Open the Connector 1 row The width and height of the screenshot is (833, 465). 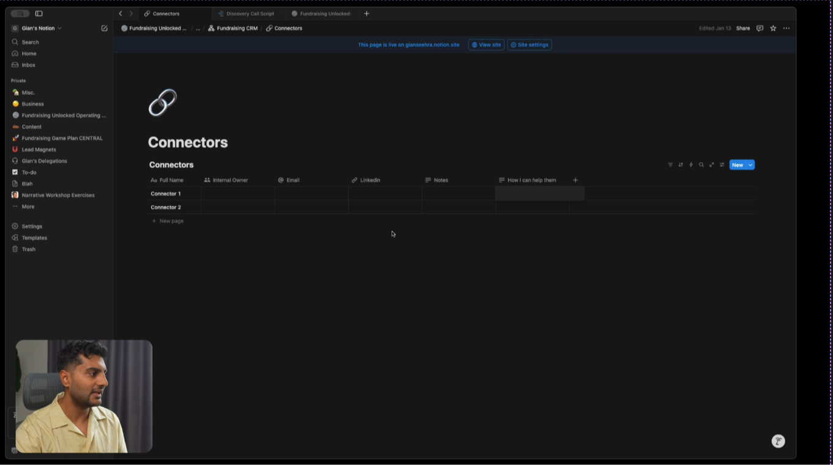click(166, 194)
